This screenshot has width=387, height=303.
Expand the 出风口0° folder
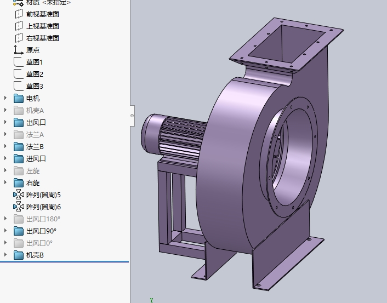tap(5, 243)
